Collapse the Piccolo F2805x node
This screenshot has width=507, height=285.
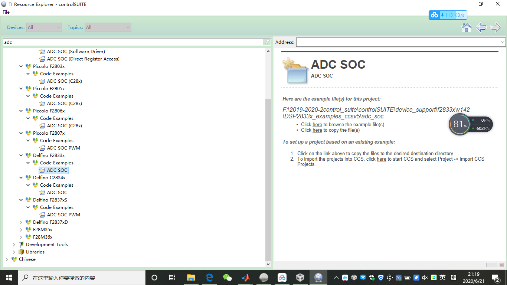pos(21,89)
